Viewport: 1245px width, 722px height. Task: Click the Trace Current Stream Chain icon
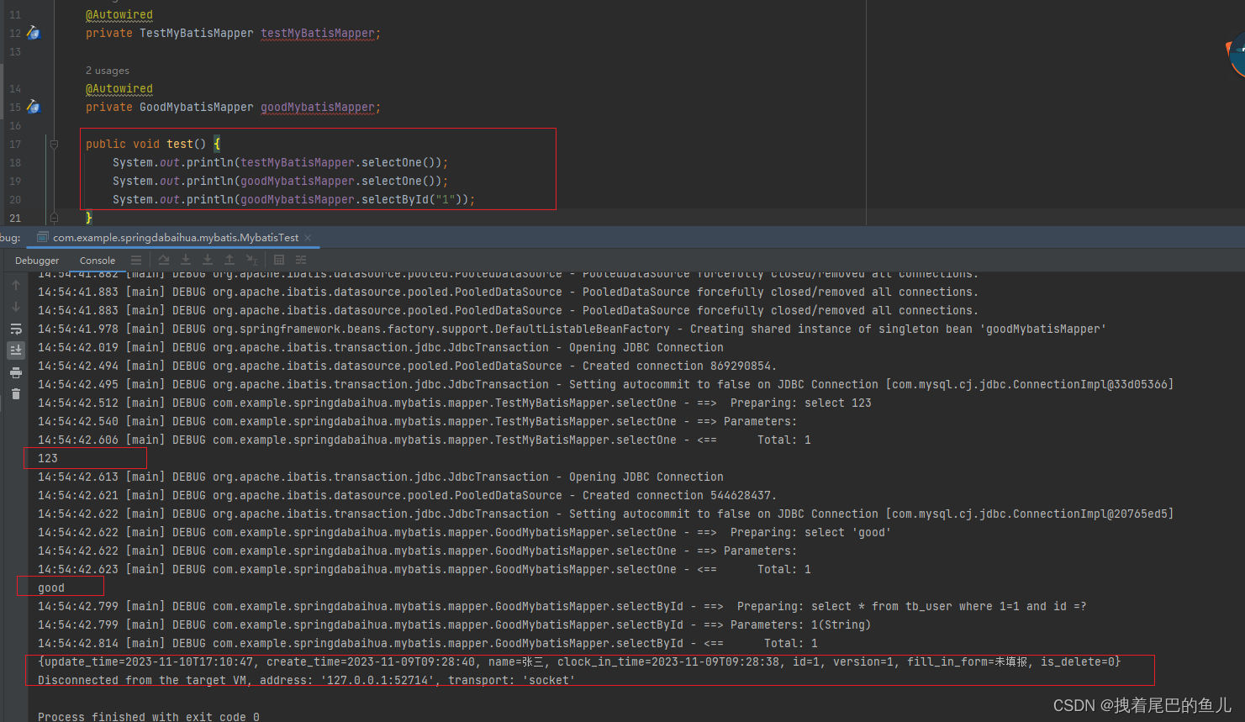pos(301,261)
